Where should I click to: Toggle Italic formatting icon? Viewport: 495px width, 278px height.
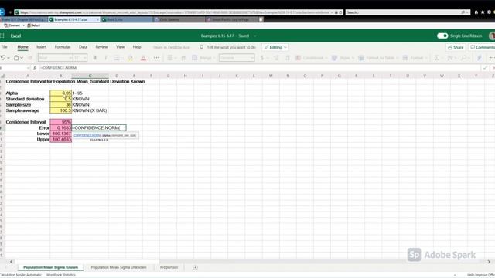point(106,58)
